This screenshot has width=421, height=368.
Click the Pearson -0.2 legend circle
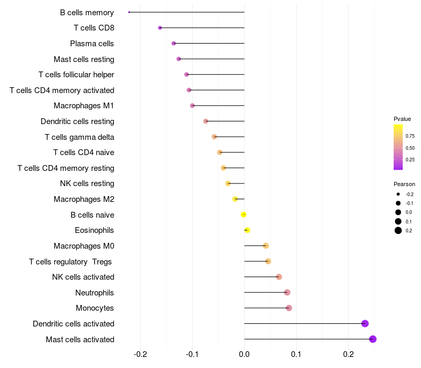pyautogui.click(x=398, y=194)
